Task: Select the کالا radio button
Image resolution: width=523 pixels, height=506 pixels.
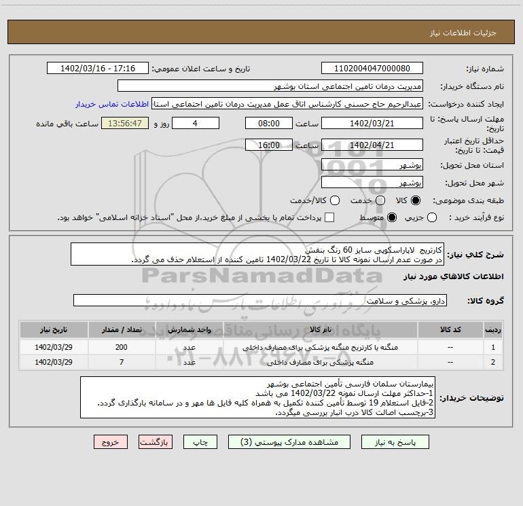Action: (416, 200)
